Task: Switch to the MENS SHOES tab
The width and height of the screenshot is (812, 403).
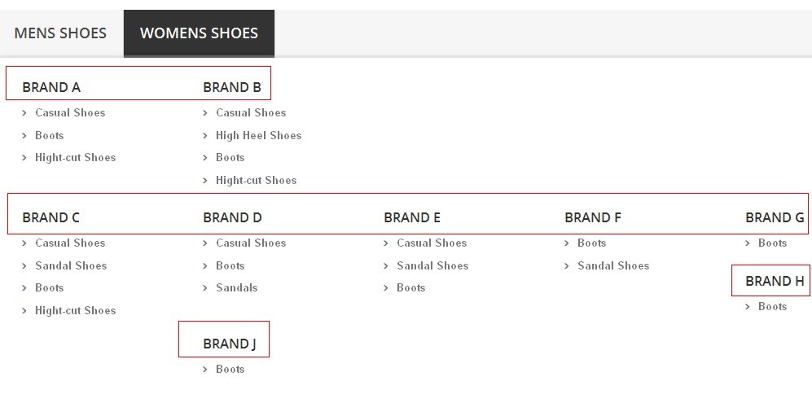Action: tap(60, 33)
